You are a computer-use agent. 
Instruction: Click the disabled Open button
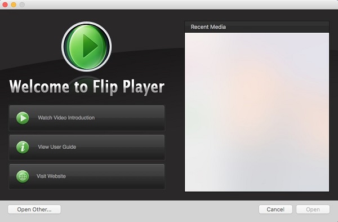click(x=313, y=209)
